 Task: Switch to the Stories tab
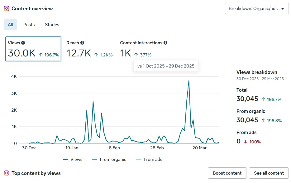52,25
